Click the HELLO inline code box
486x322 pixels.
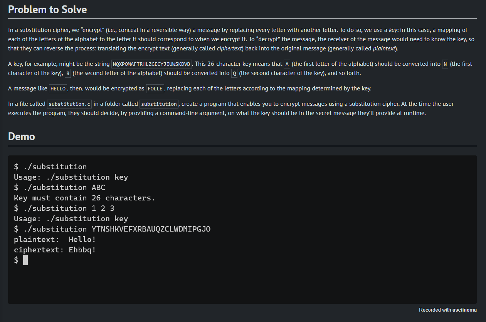tap(58, 89)
